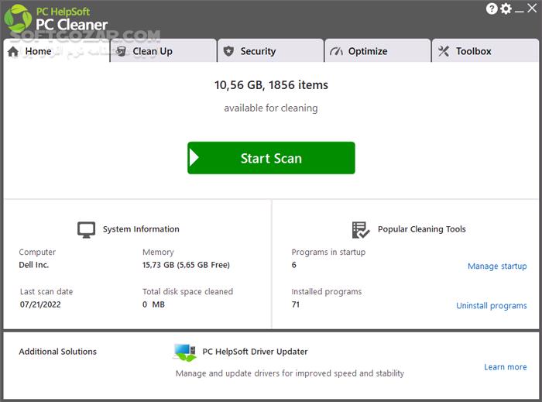Click the Manage startup link
542x402 pixels.
[497, 266]
